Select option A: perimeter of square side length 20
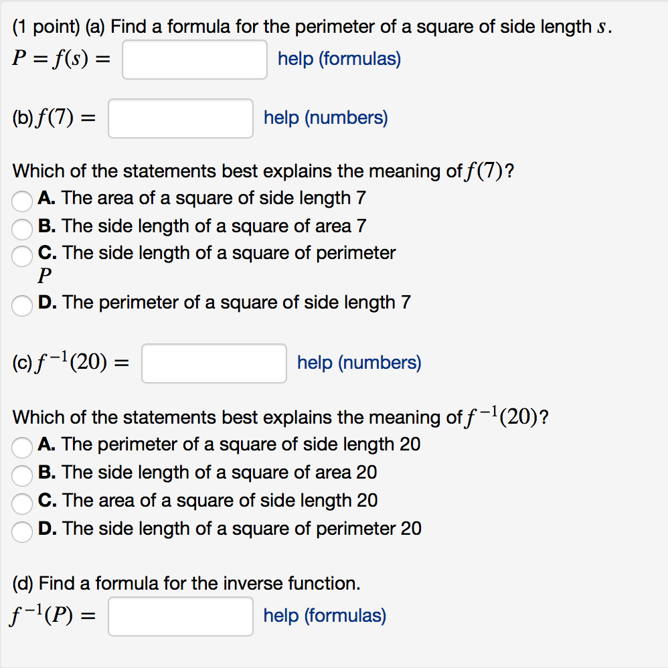This screenshot has width=668, height=668. point(21,448)
